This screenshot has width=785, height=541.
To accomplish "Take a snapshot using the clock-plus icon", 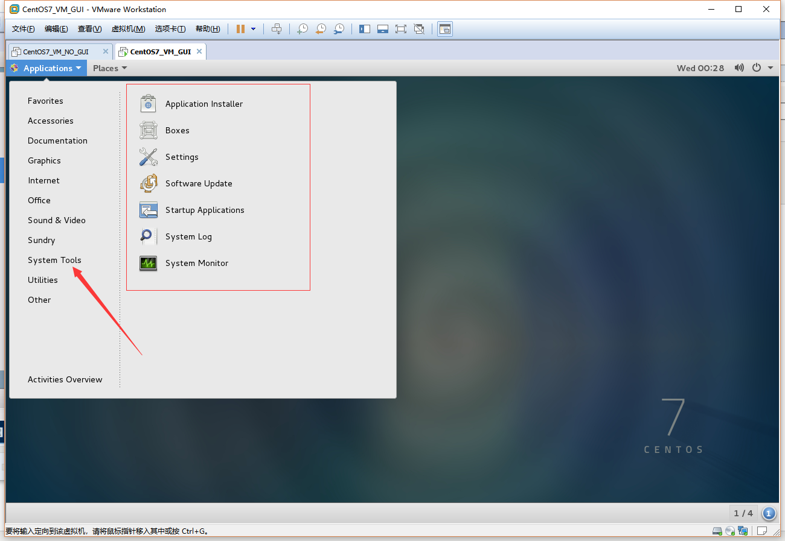I will tap(303, 29).
